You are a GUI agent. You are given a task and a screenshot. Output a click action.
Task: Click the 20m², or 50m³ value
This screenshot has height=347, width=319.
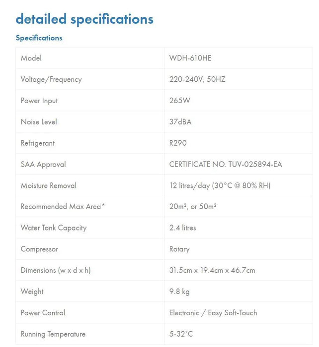[x=193, y=207]
